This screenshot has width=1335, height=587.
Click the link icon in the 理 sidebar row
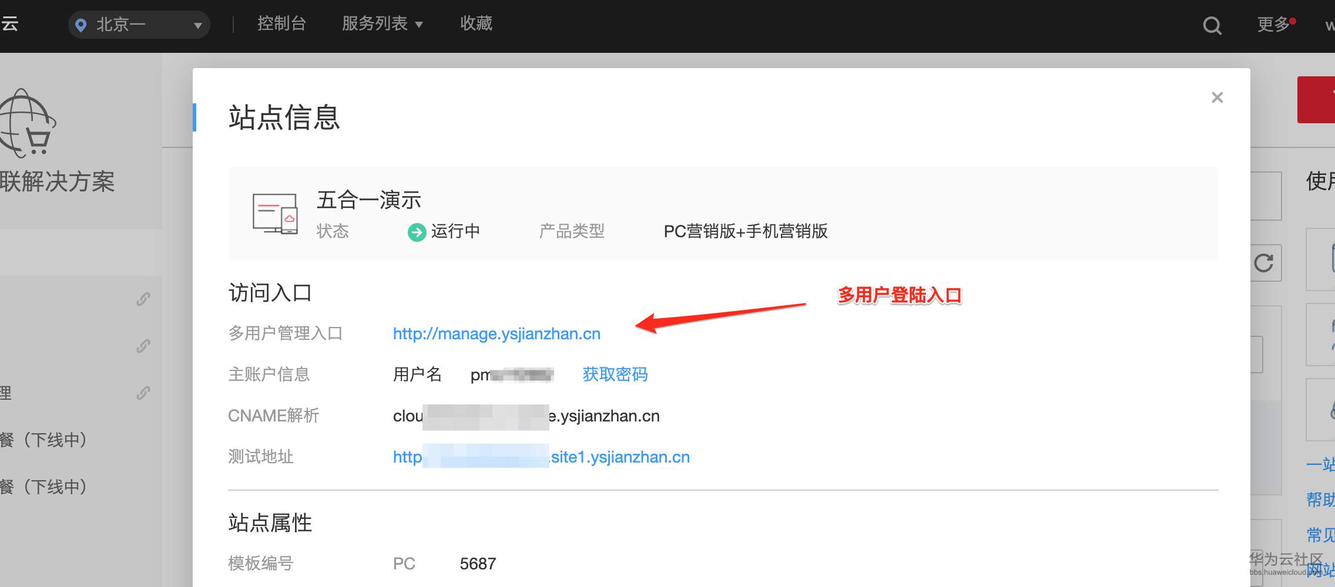click(x=143, y=393)
